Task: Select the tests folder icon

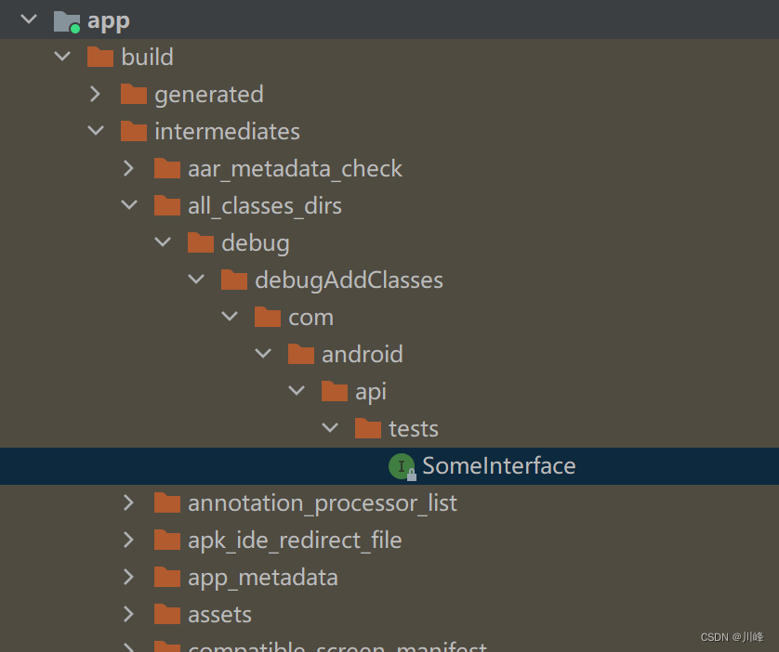Action: point(368,428)
